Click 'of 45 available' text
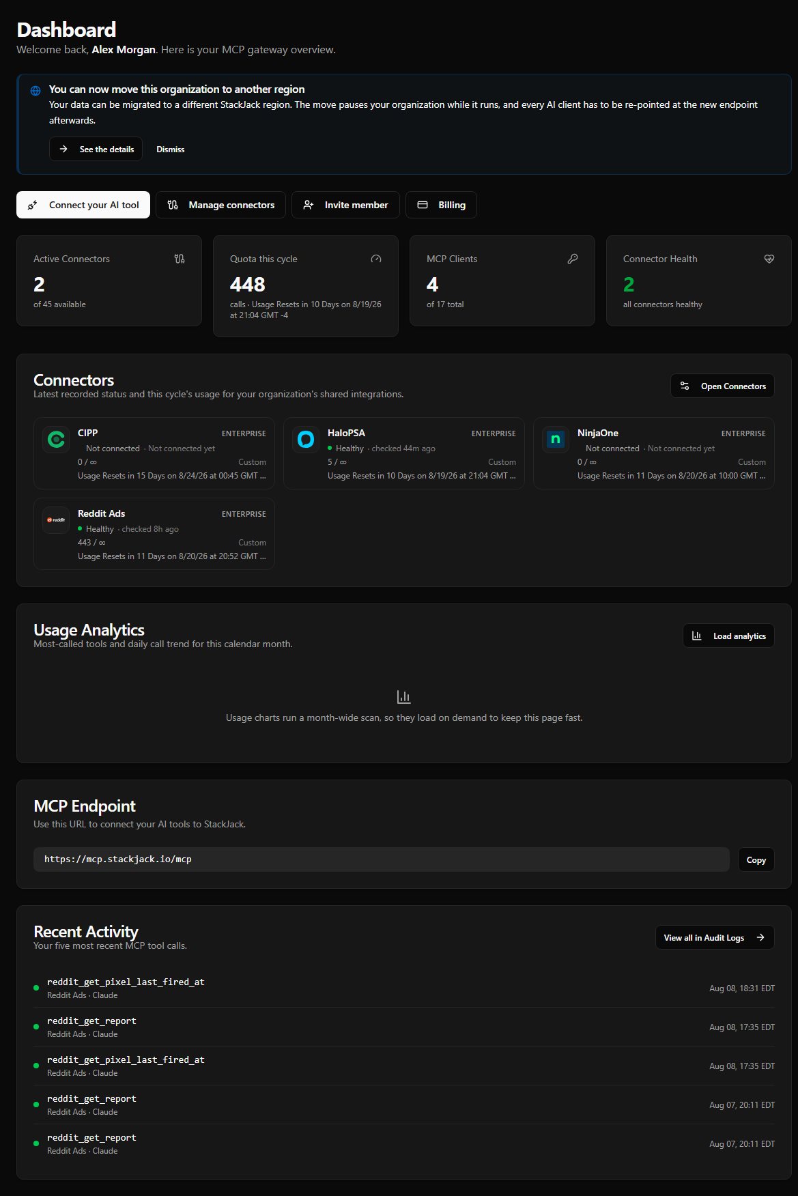798x1196 pixels. click(59, 304)
